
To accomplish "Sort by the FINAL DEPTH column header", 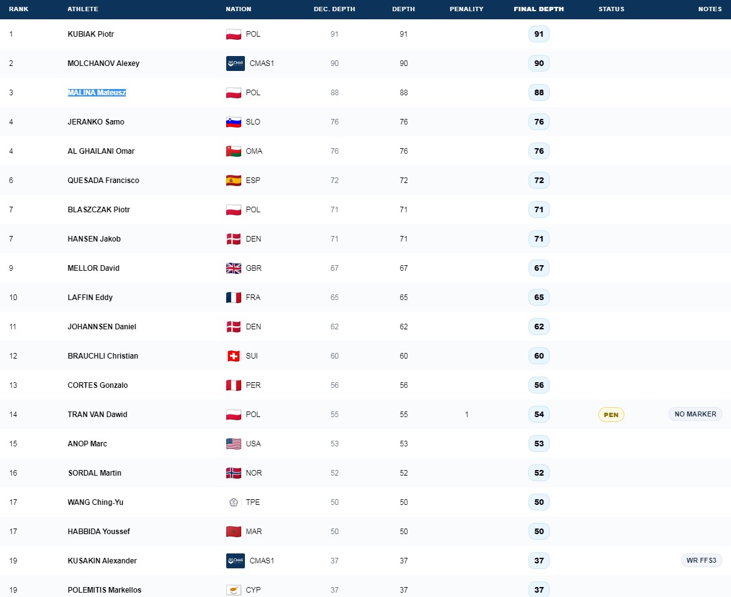I will point(539,9).
